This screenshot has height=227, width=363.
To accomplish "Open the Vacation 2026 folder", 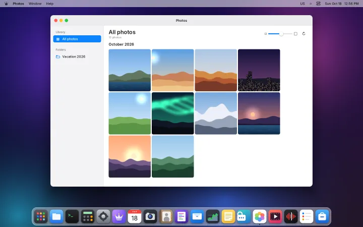I will pyautogui.click(x=77, y=56).
